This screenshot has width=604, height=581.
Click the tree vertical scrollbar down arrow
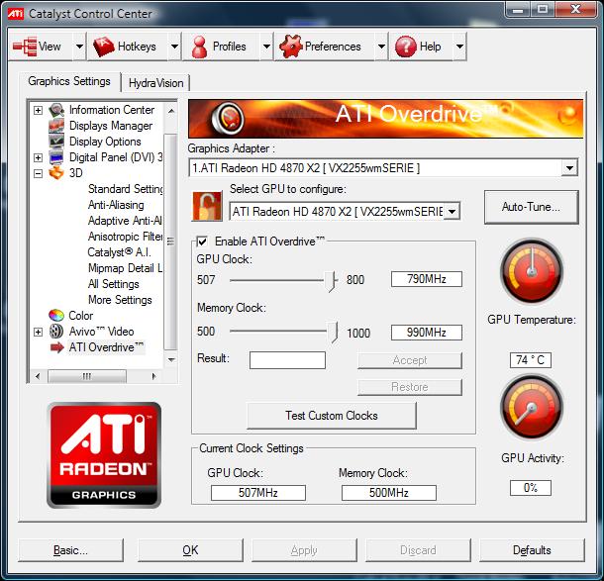(x=171, y=359)
